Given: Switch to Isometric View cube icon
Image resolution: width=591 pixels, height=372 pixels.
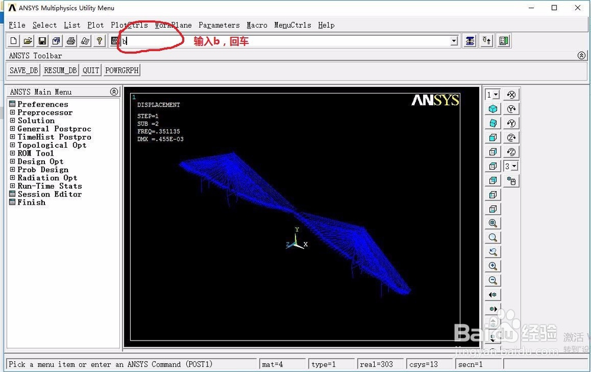Looking at the screenshot, I should (493, 109).
